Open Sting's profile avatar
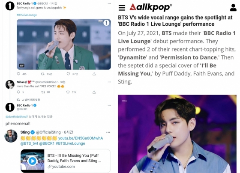 11,136
